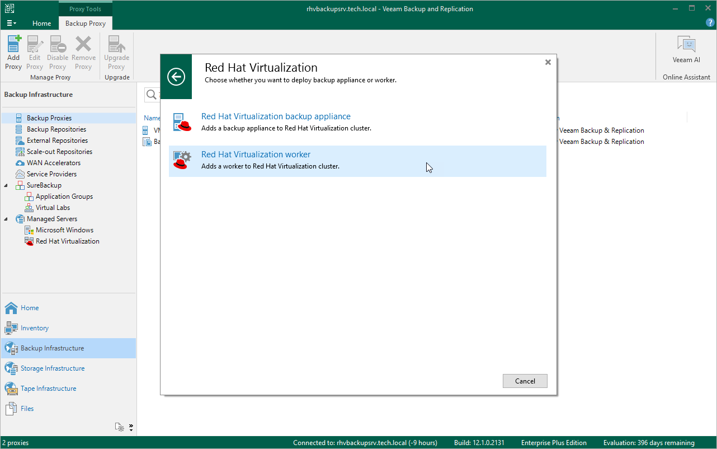Viewport: 717px width, 449px height.
Task: Open the Inventory navigation view
Action: pyautogui.click(x=68, y=328)
